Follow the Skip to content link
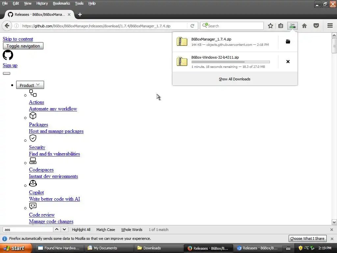Screen dimensions: 337x253 18,39
